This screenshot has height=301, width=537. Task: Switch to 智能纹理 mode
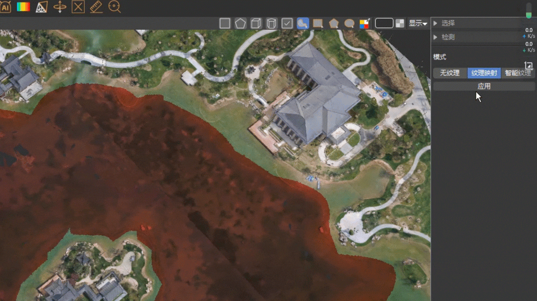click(x=518, y=73)
